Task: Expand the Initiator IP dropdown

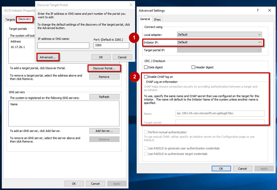Action: pyautogui.click(x=220, y=42)
